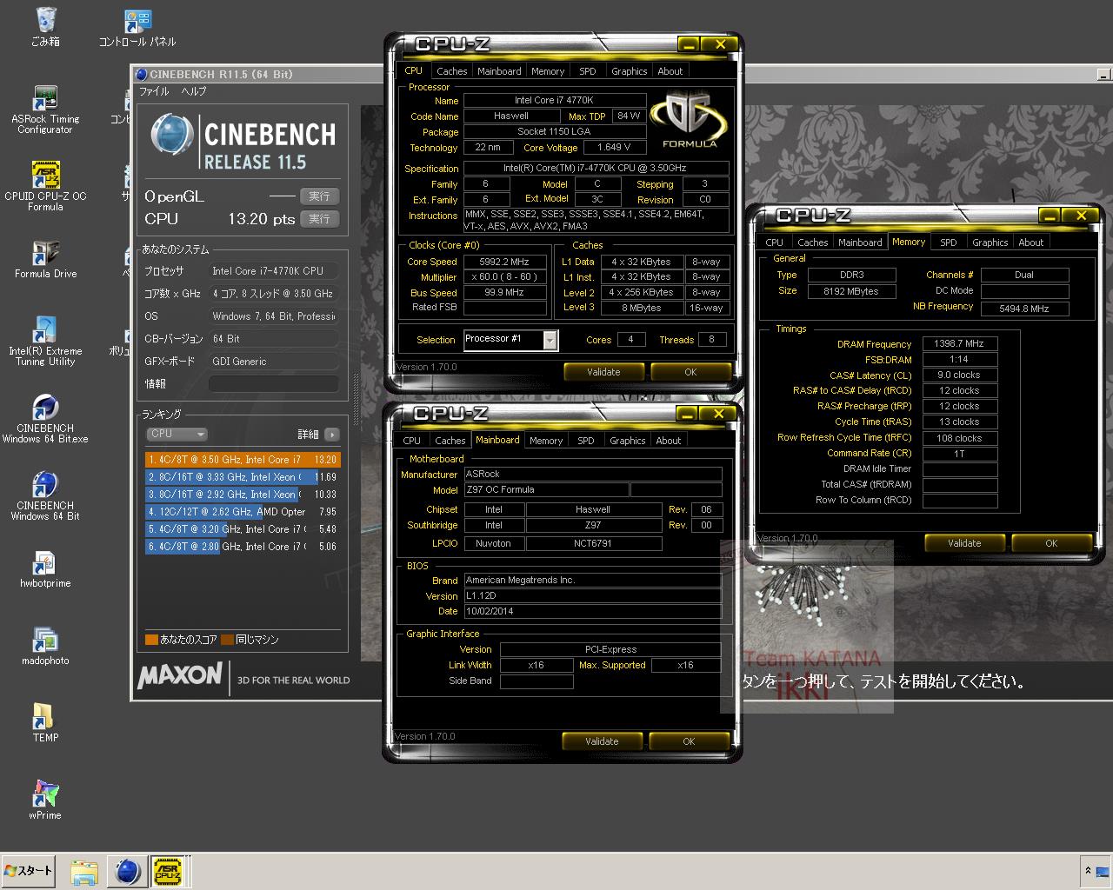This screenshot has width=1113, height=890.
Task: Select ranking entry 12C/12T @ 2.62 GHz AMD
Action: 243,511
